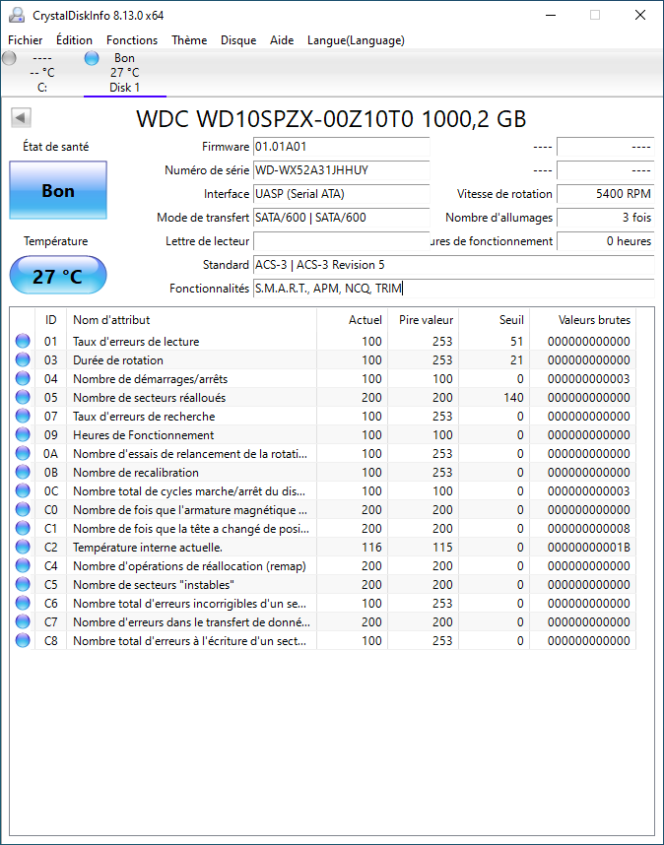Image resolution: width=664 pixels, height=845 pixels.
Task: Select the Disk 1 tab
Action: point(124,73)
